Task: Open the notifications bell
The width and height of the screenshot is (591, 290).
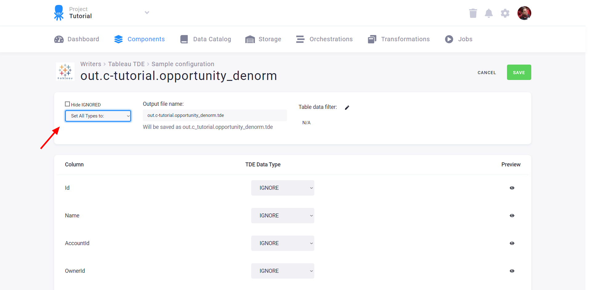Action: coord(489,13)
